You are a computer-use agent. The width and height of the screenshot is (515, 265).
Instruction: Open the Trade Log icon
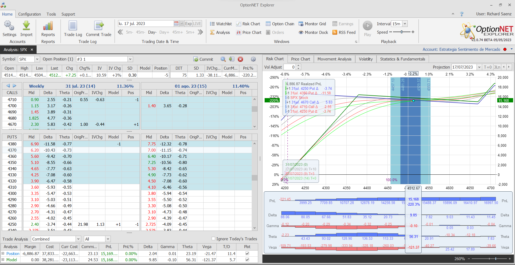(73, 26)
